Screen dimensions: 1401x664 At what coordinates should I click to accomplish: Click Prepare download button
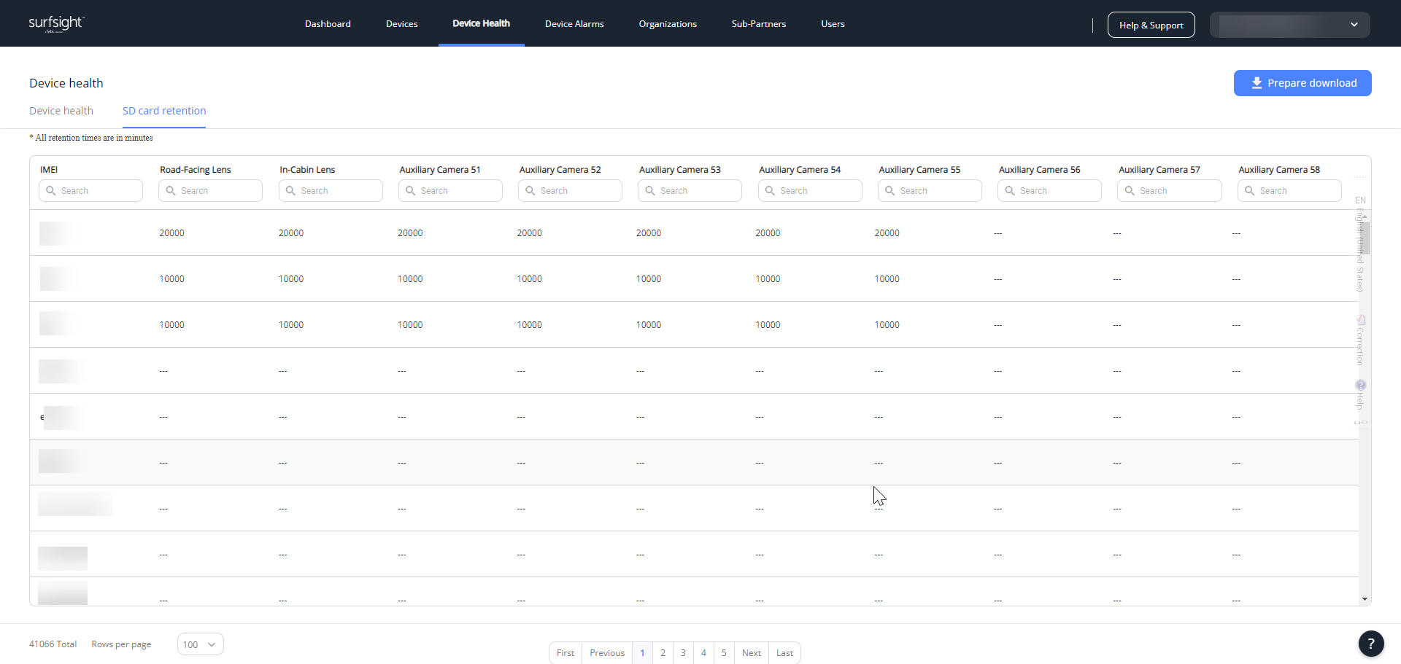(x=1302, y=83)
